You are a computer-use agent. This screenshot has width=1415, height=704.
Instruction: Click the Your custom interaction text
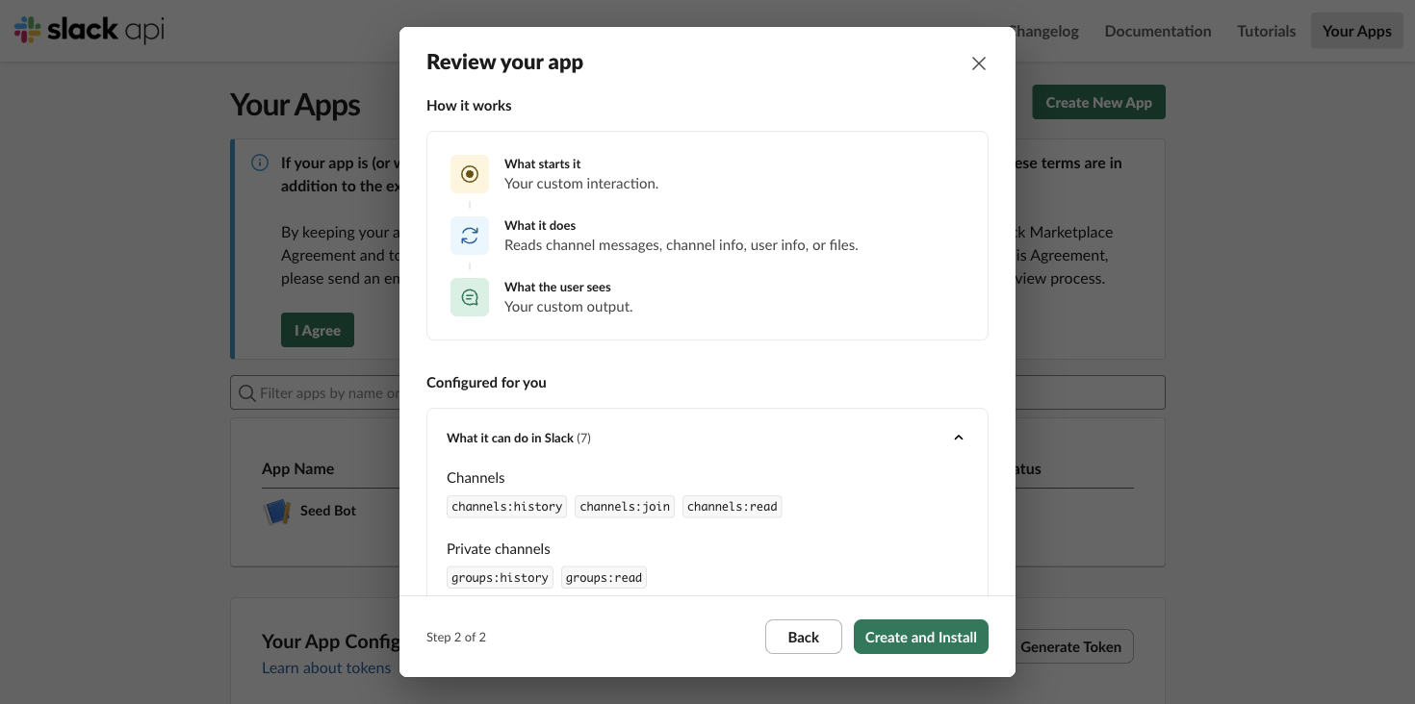click(x=581, y=184)
